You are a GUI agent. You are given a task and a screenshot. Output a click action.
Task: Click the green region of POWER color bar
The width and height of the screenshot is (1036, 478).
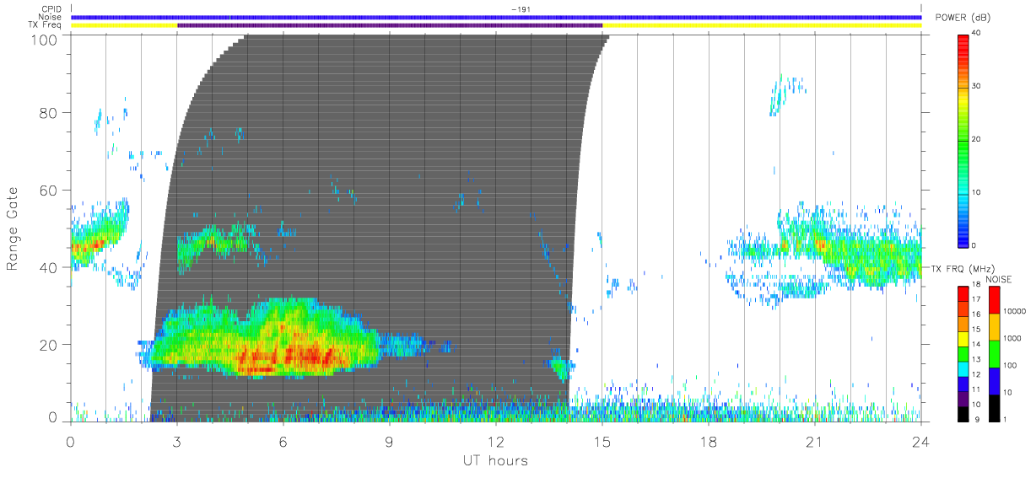(963, 143)
